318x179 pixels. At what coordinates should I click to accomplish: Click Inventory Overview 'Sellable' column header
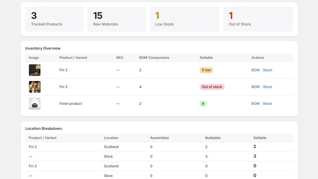[x=206, y=58]
